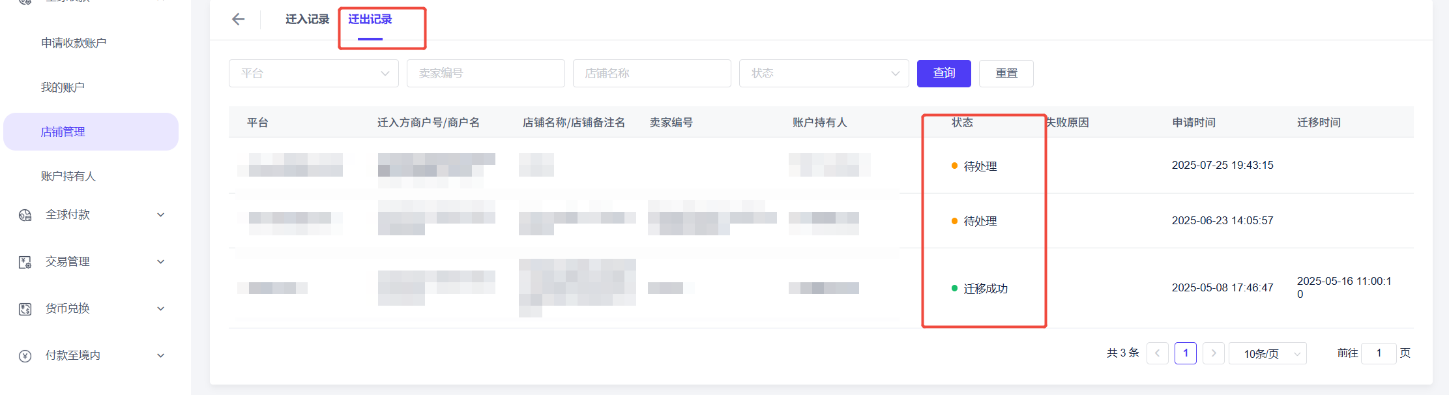The height and width of the screenshot is (395, 1449).
Task: Open the 平台 dropdown filter
Action: click(314, 74)
